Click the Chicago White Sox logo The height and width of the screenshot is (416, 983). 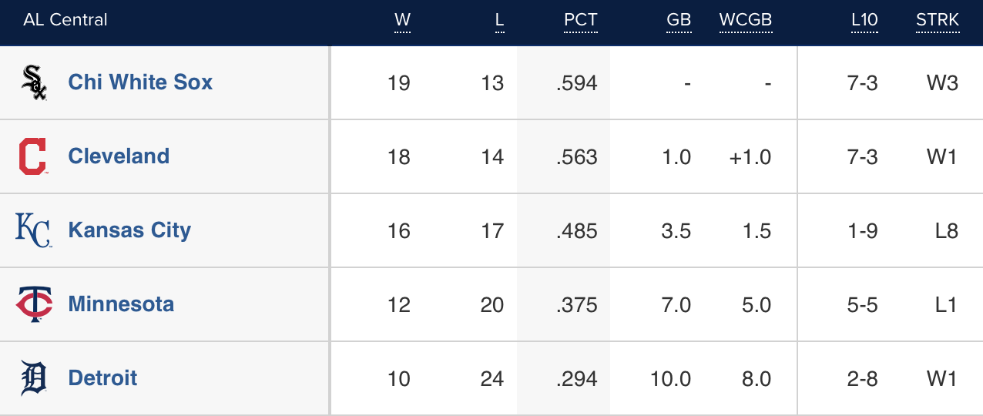tap(34, 82)
